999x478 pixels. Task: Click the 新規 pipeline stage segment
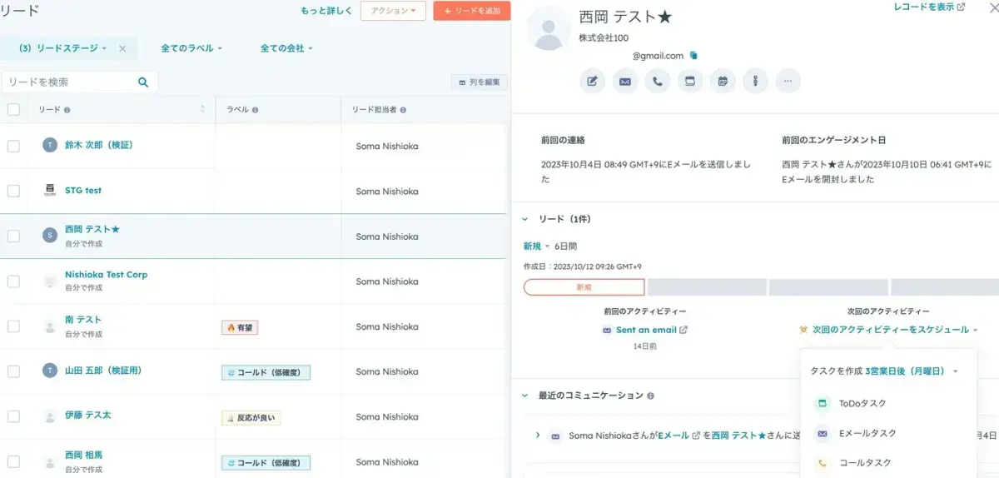pos(584,287)
